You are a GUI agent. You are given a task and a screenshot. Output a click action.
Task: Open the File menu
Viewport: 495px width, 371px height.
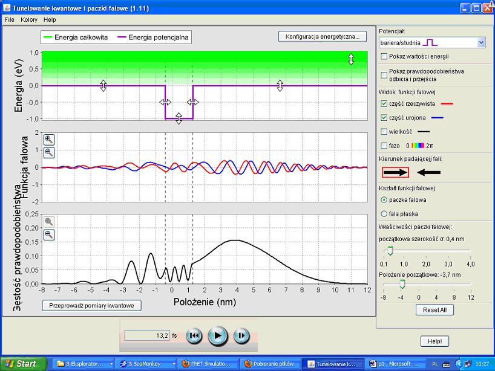point(10,19)
